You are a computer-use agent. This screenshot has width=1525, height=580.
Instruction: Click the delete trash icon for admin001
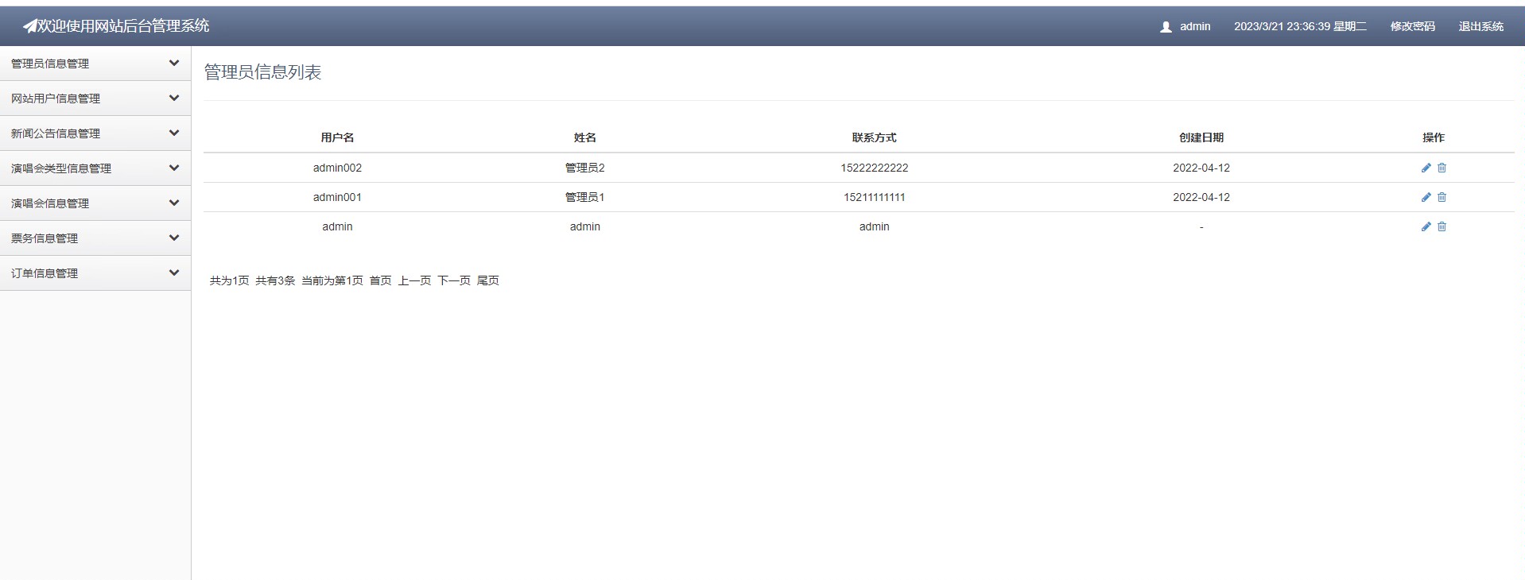coord(1442,197)
